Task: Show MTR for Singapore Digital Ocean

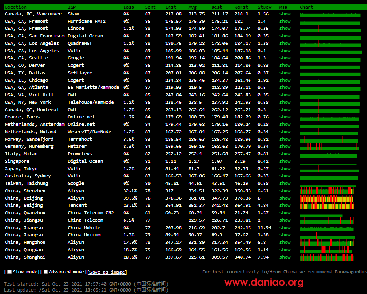Action: (x=285, y=161)
